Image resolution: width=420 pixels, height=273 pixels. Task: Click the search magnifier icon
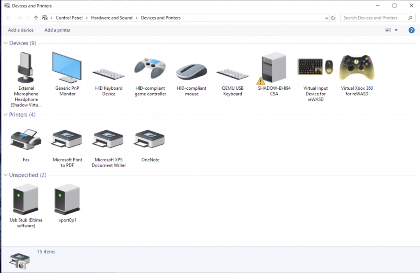410,18
